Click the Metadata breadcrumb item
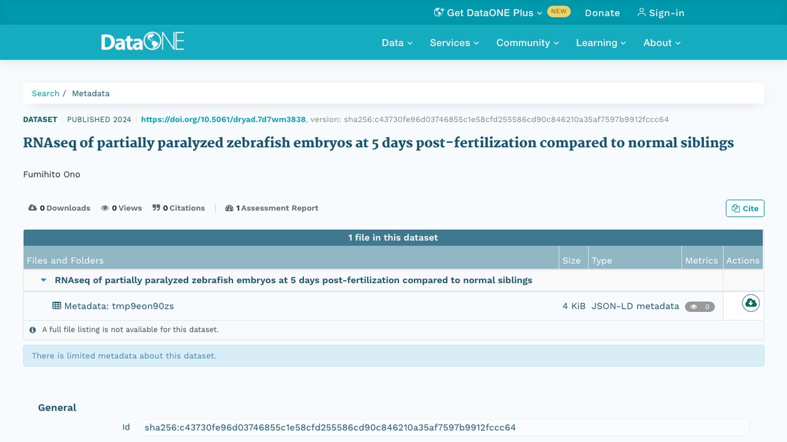Image resolution: width=787 pixels, height=442 pixels. click(x=90, y=93)
